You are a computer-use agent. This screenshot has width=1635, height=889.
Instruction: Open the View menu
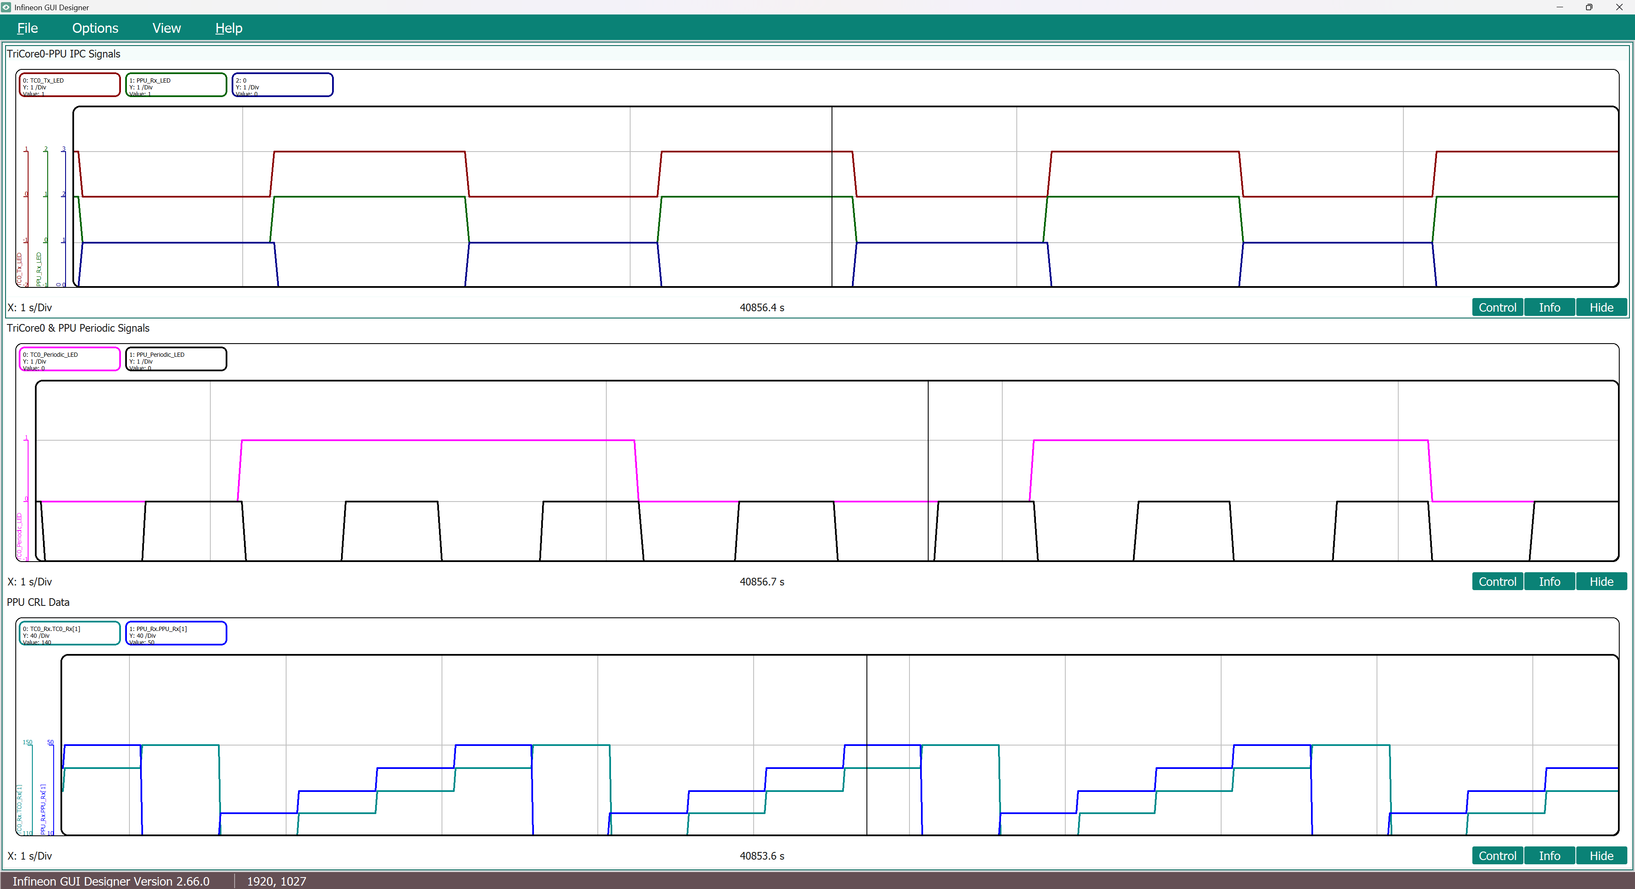click(x=166, y=28)
